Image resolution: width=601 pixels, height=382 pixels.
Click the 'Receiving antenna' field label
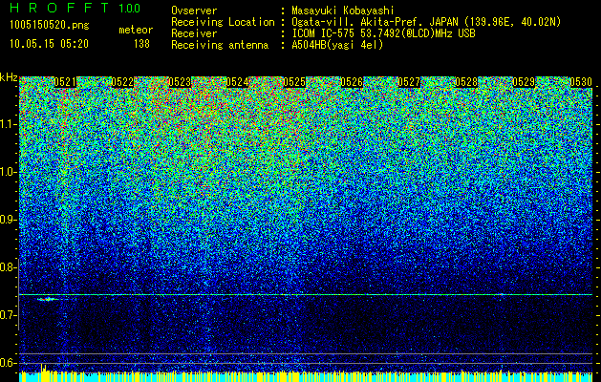coord(220,45)
